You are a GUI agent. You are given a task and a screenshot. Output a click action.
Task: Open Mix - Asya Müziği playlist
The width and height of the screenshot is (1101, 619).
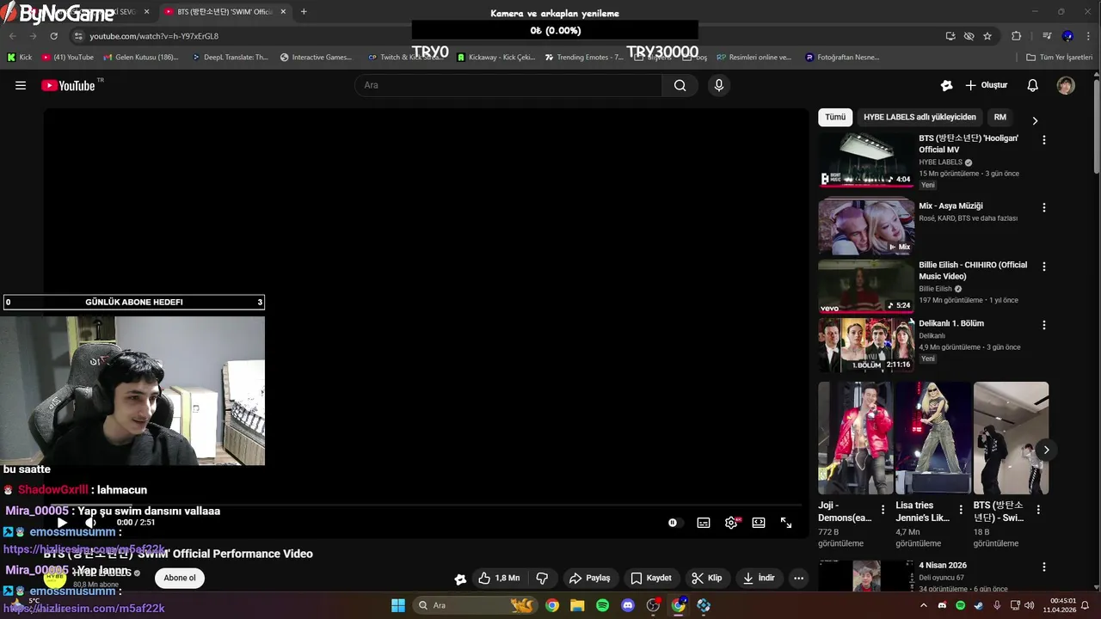[866, 227]
